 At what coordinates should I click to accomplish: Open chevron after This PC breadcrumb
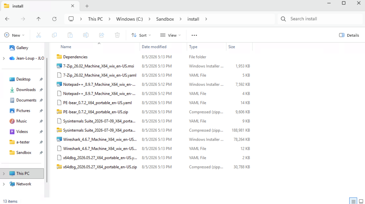pos(109,19)
